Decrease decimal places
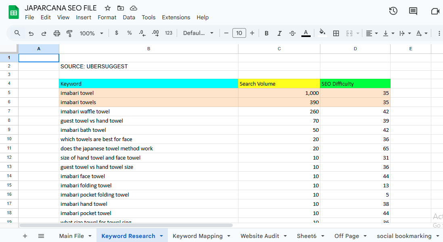The image size is (443, 242). coord(142,33)
